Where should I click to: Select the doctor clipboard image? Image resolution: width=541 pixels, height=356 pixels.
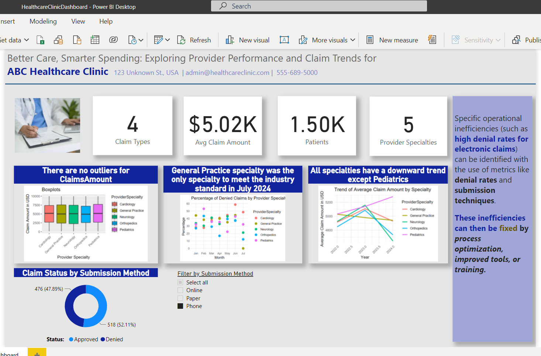pos(47,125)
